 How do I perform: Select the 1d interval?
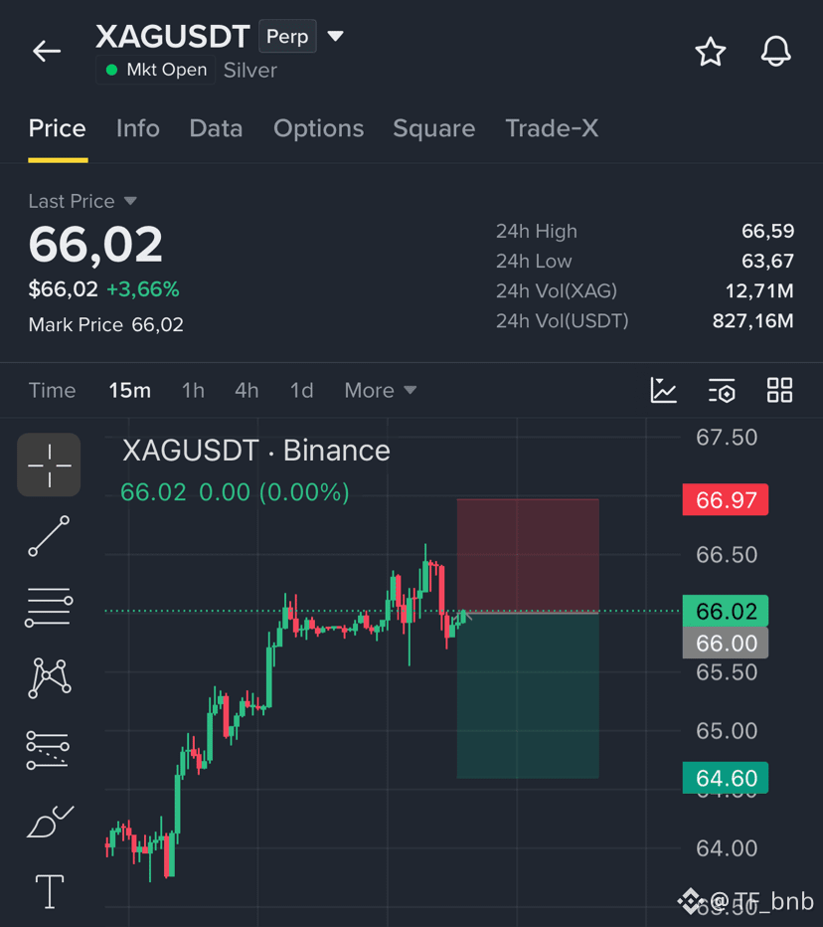[302, 390]
